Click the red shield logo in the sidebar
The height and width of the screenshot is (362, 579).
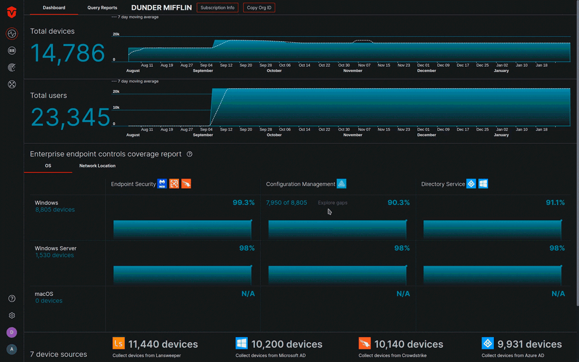(x=12, y=12)
